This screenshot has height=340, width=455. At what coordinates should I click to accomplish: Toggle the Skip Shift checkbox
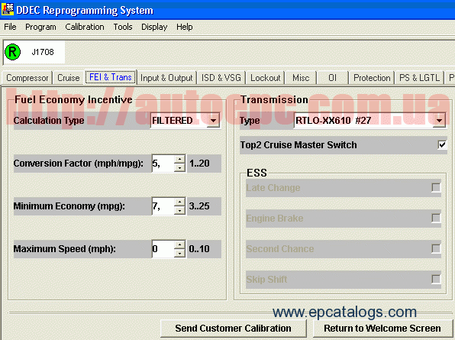(x=436, y=280)
